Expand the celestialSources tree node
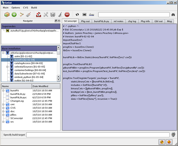This screenshot has height=146, width=178. [7, 67]
